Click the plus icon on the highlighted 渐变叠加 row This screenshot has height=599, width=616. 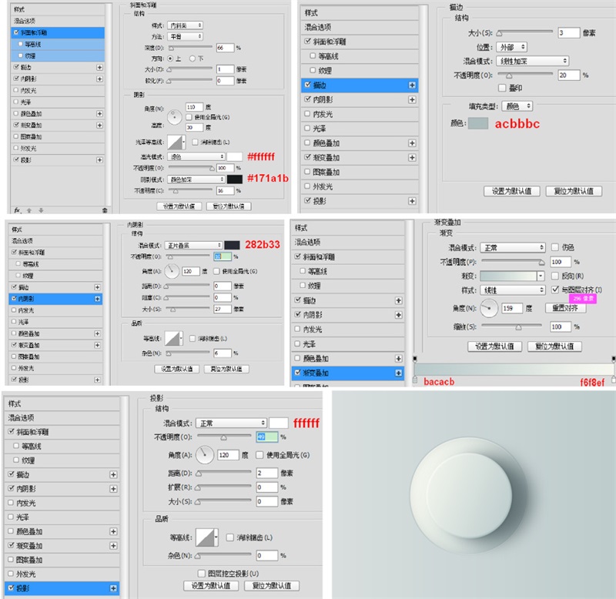pyautogui.click(x=398, y=373)
